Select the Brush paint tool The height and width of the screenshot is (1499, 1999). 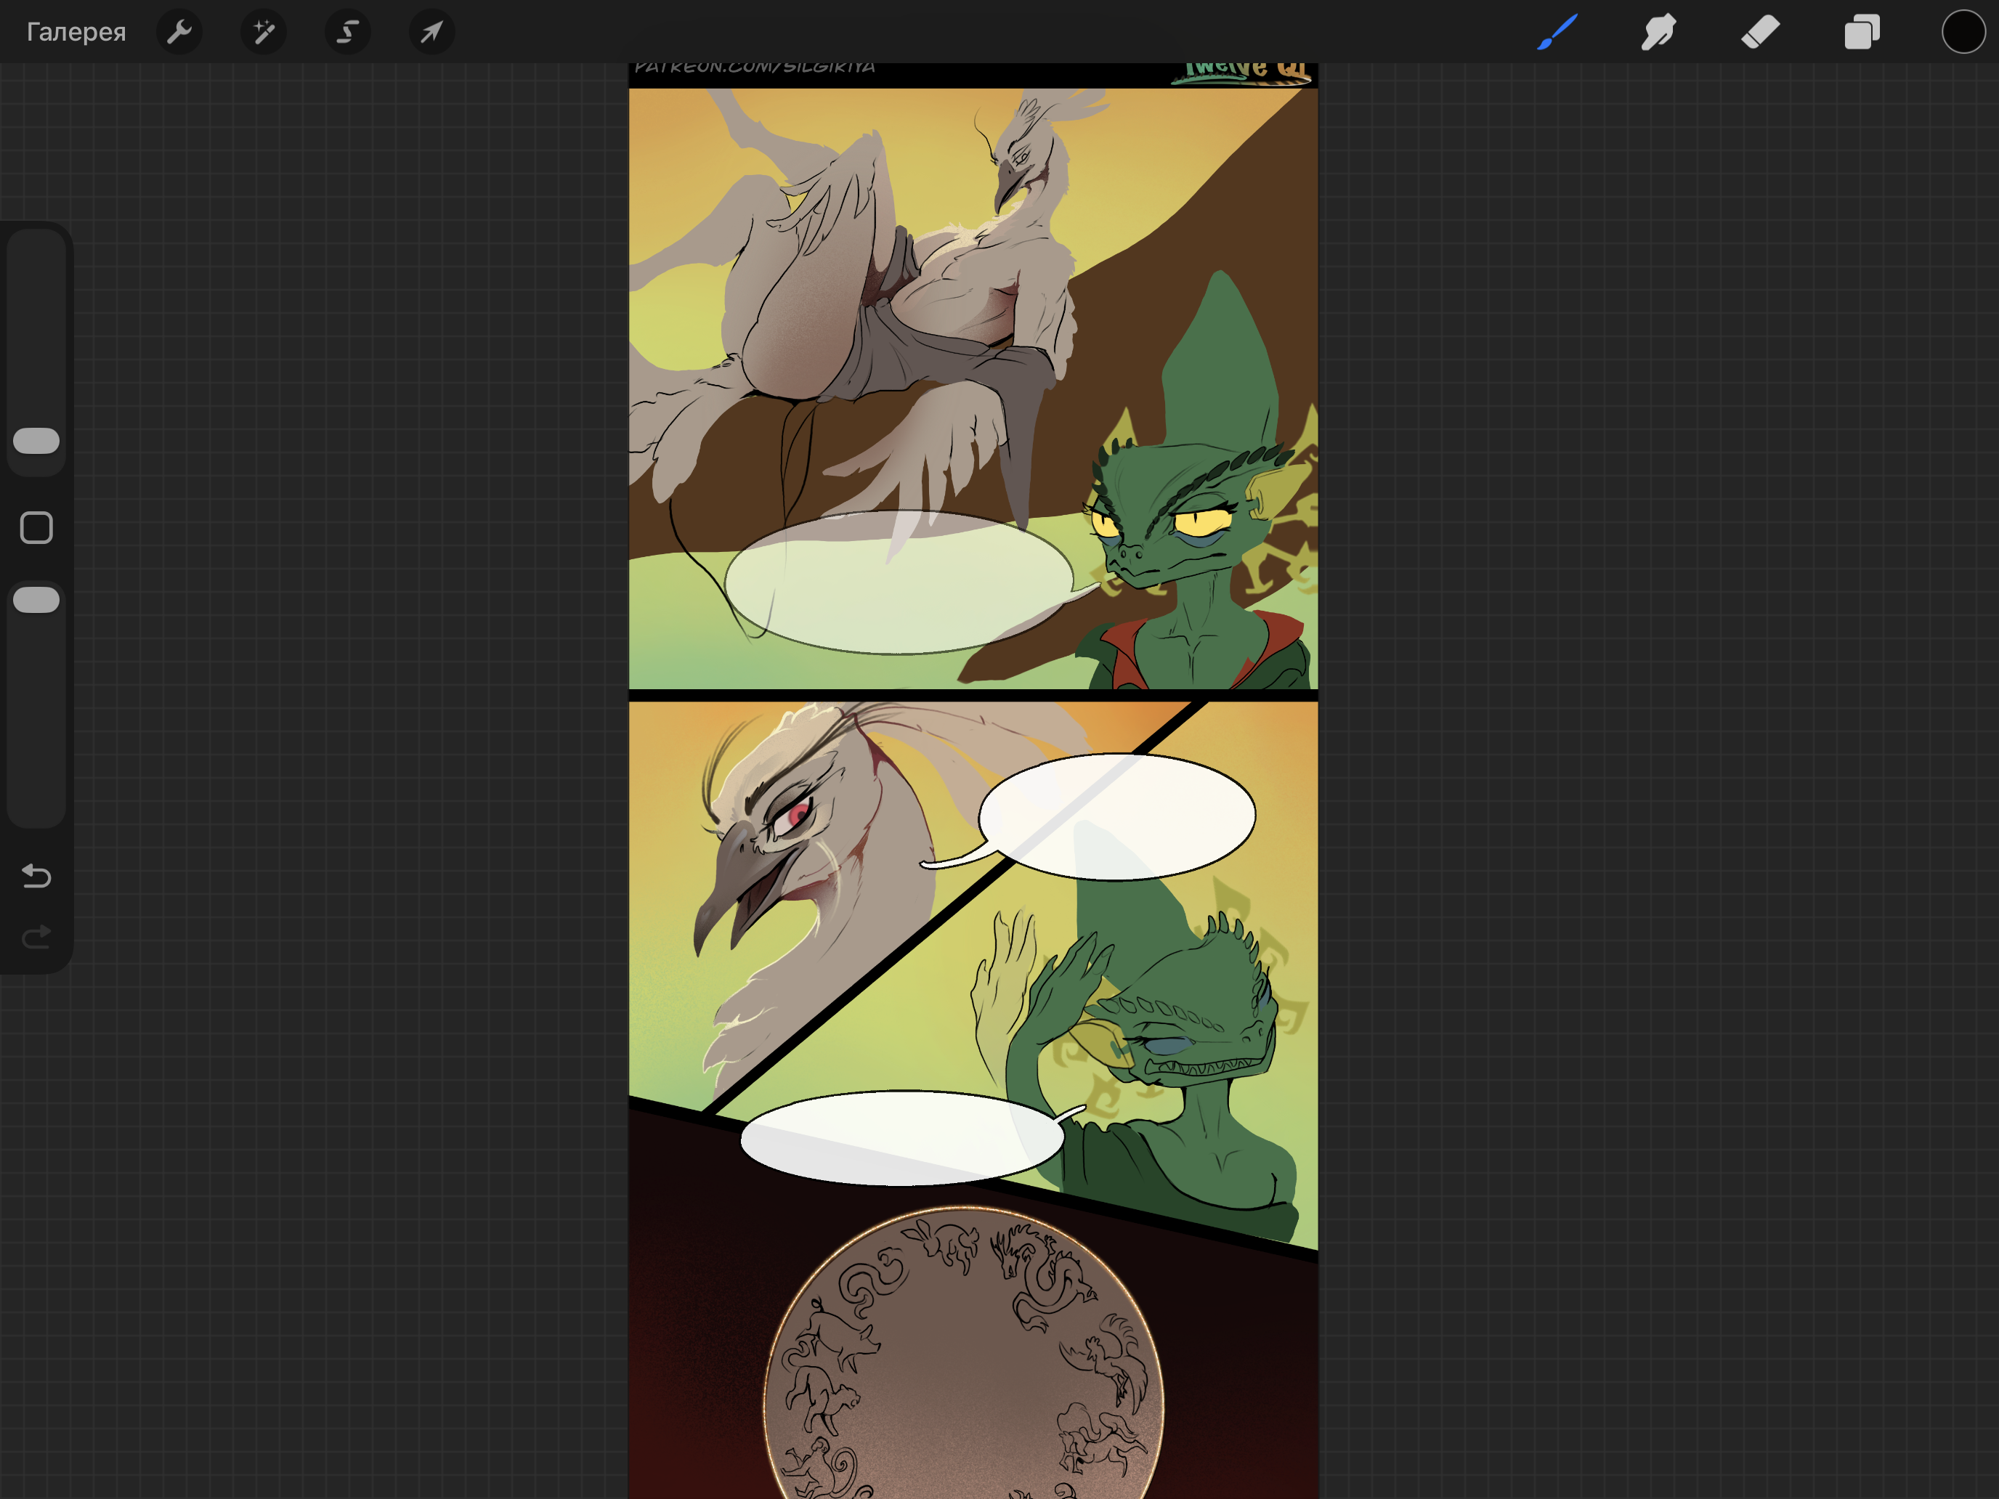[x=1557, y=33]
